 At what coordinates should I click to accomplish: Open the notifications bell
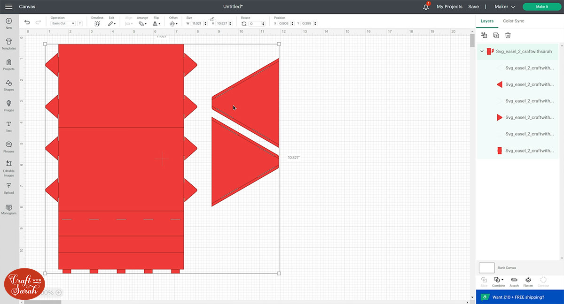426,7
